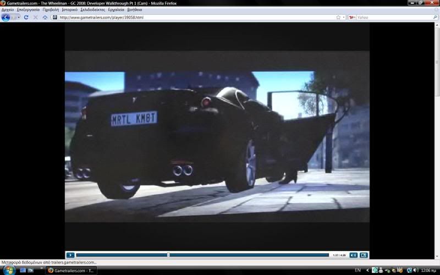Click the taskbar clock 12:06

[x=428, y=271]
